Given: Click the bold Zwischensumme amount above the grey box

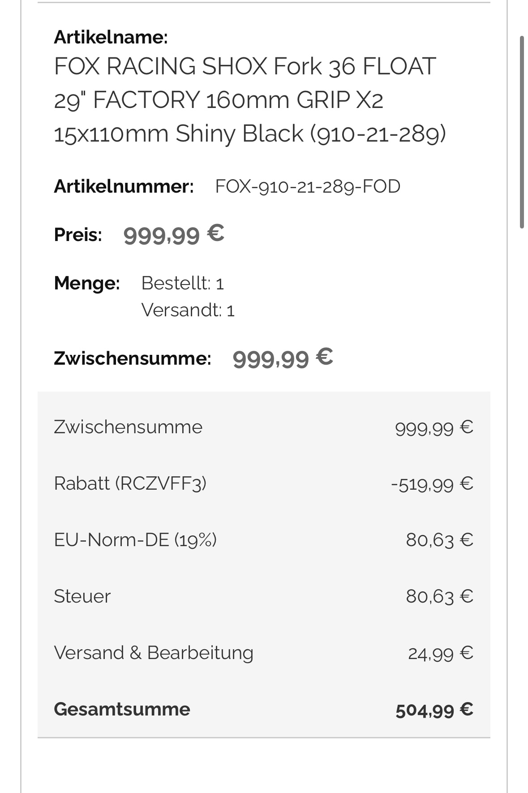Looking at the screenshot, I should point(283,358).
